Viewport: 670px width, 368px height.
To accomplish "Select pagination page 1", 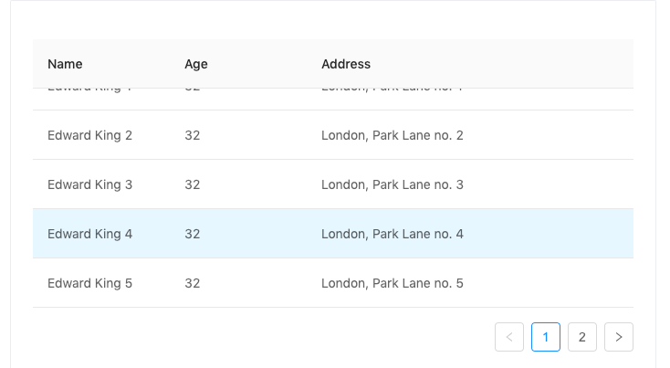I will [x=546, y=337].
